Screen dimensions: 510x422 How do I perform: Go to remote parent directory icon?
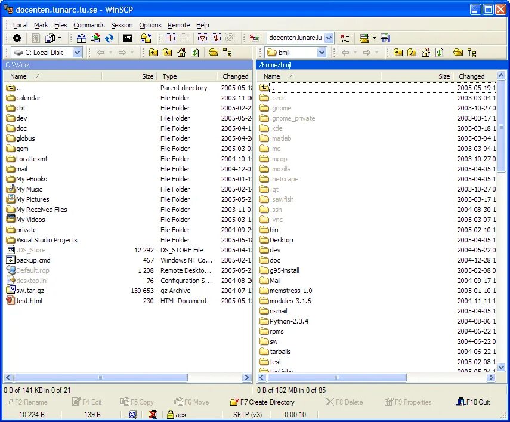(398, 53)
